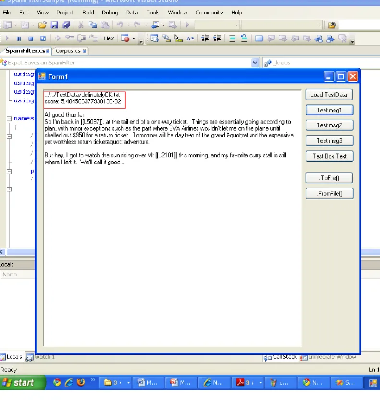Click the Restart debugging icon

click(43, 38)
